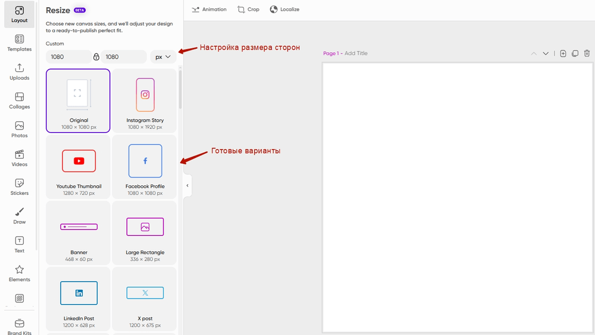Click the custom width input field

(68, 57)
